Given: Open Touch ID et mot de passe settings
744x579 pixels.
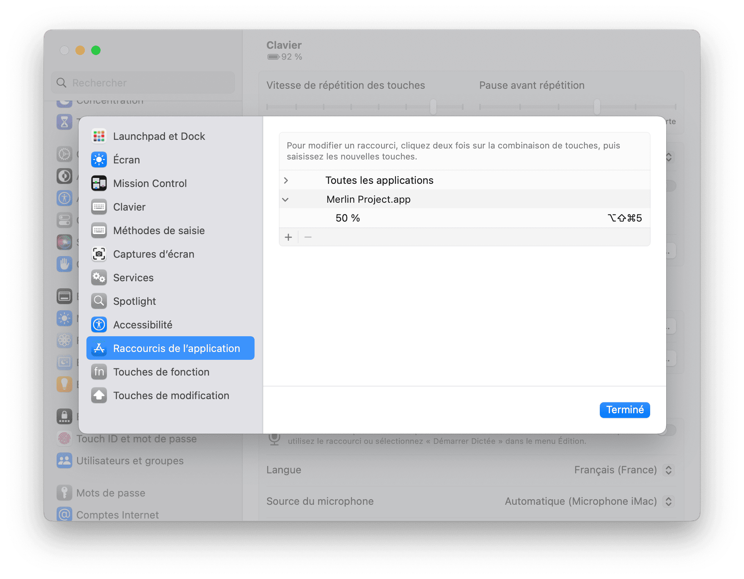Looking at the screenshot, I should click(137, 438).
